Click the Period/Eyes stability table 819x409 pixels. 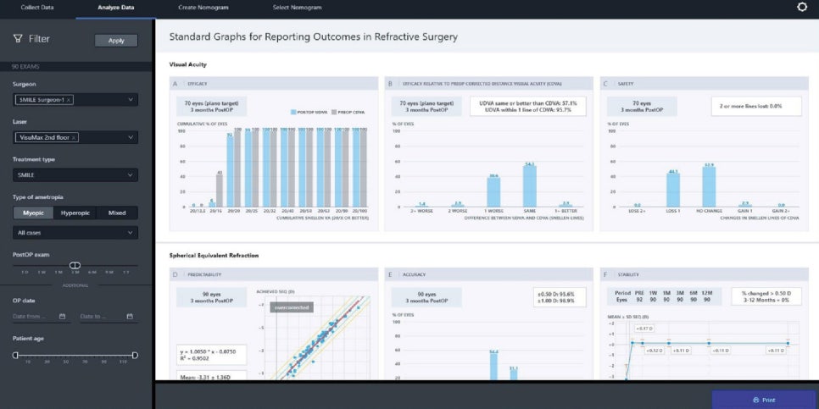(x=665, y=297)
